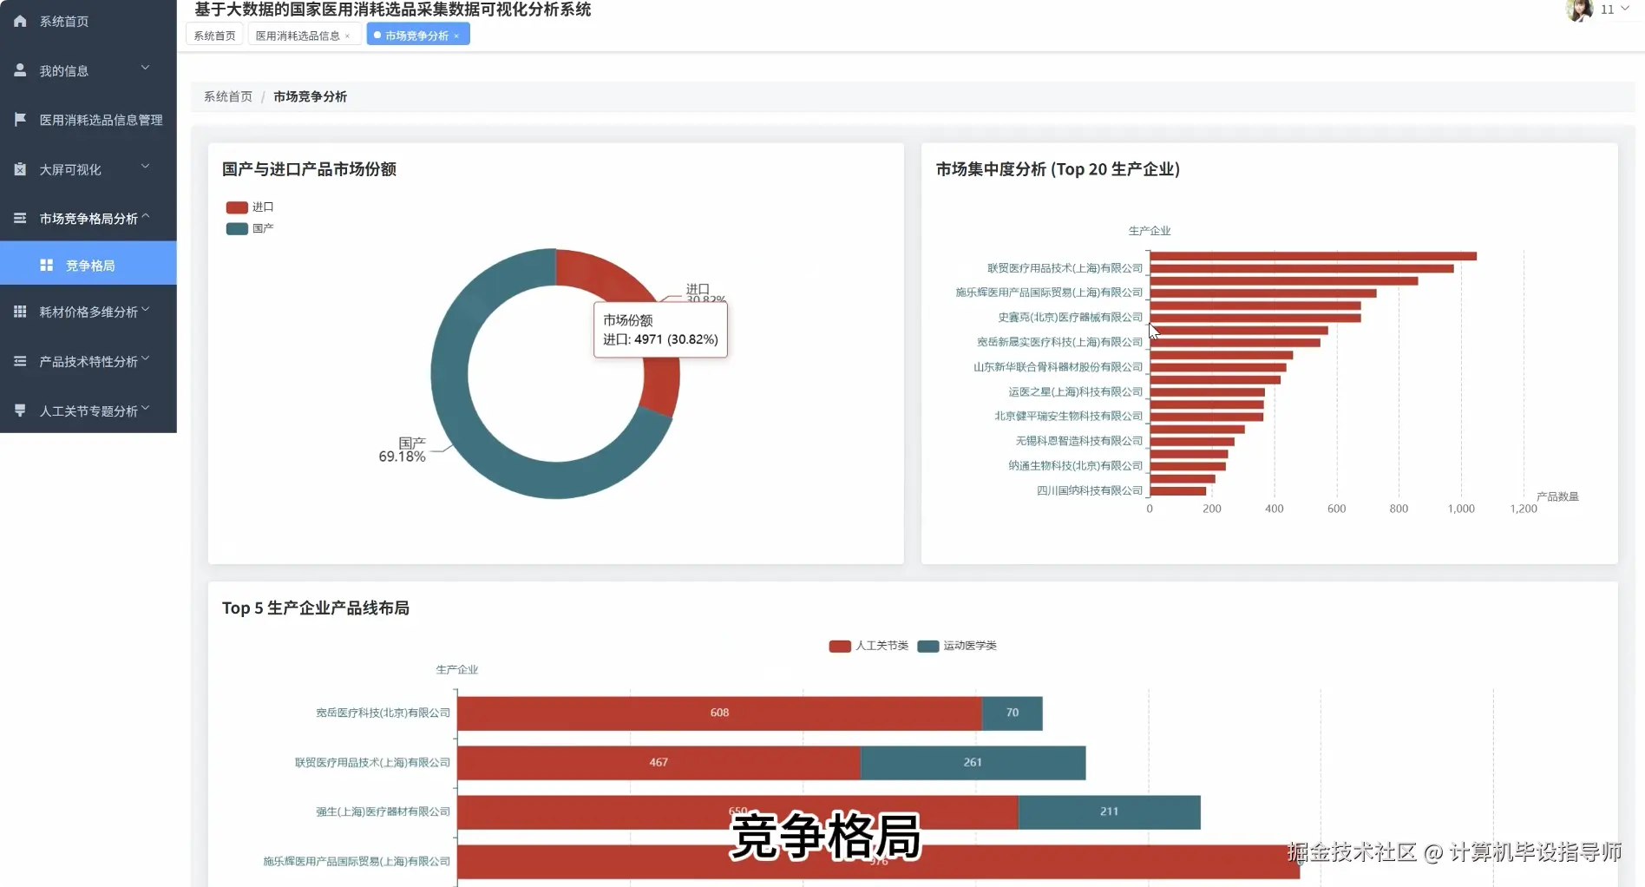Click 市场竞争分析 breadcrumb text
Screen dimensions: 1645x887
[x=310, y=96]
